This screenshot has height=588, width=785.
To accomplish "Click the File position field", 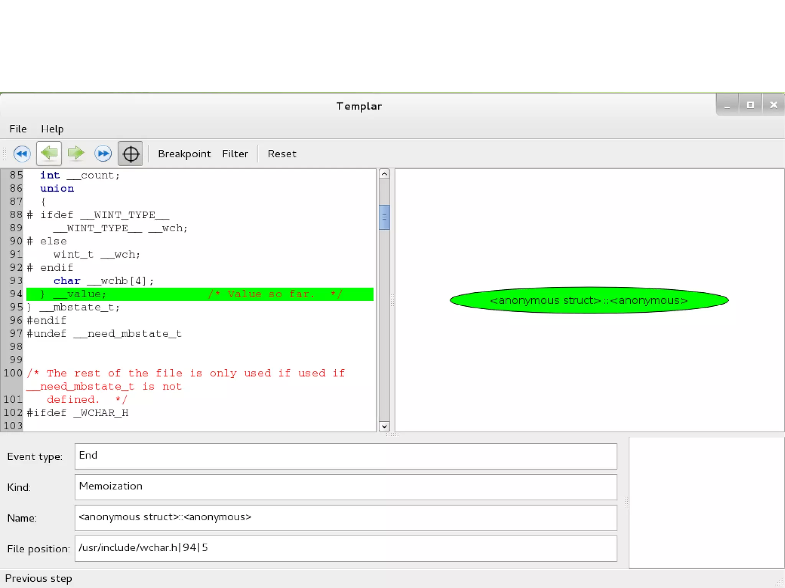I will point(345,548).
